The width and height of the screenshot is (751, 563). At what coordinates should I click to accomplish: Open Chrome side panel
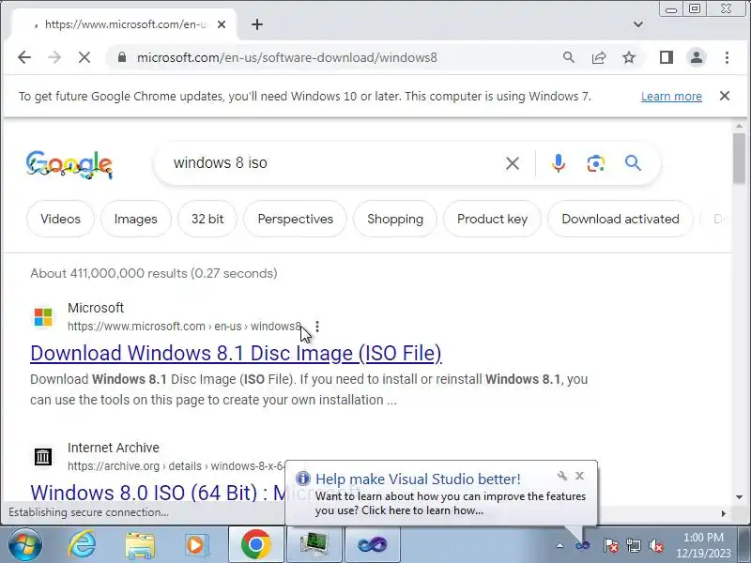pos(667,57)
